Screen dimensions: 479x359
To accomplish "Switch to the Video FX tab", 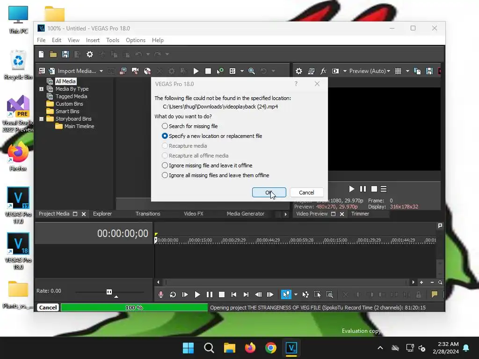I will (x=193, y=214).
